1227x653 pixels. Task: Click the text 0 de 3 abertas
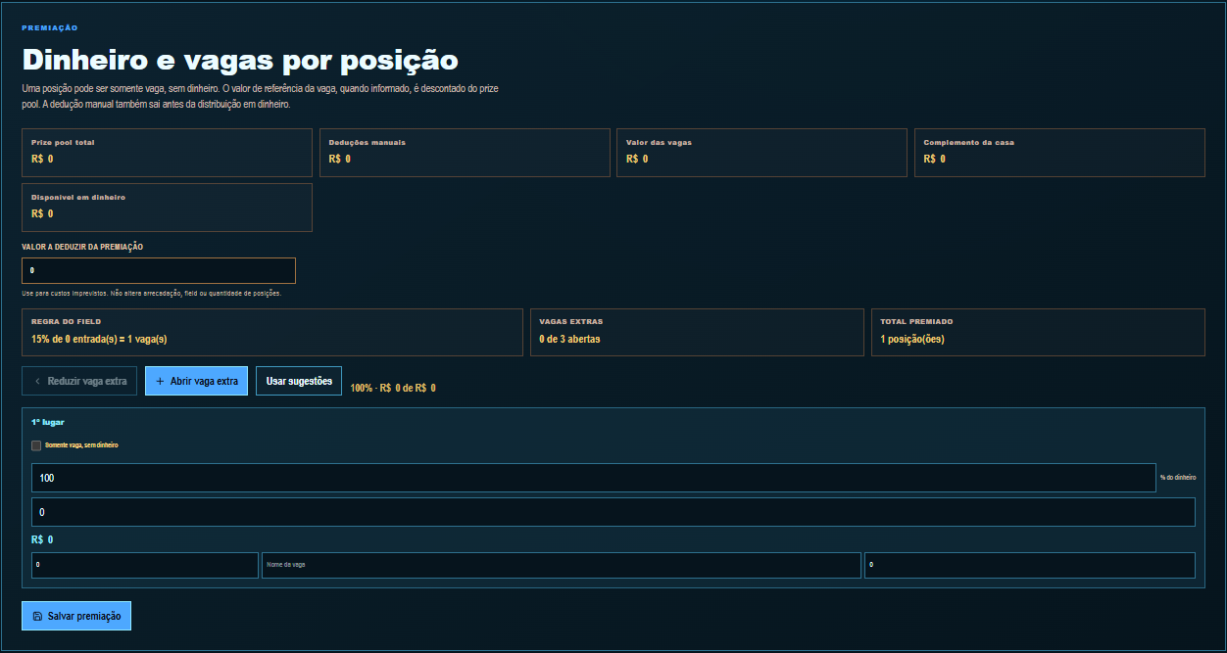(569, 340)
